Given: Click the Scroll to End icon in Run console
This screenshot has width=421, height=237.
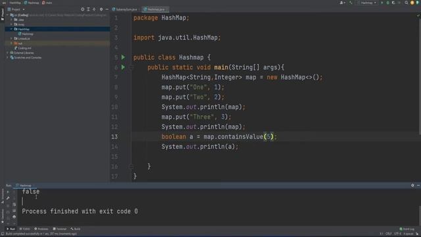Looking at the screenshot, I should point(14,211).
